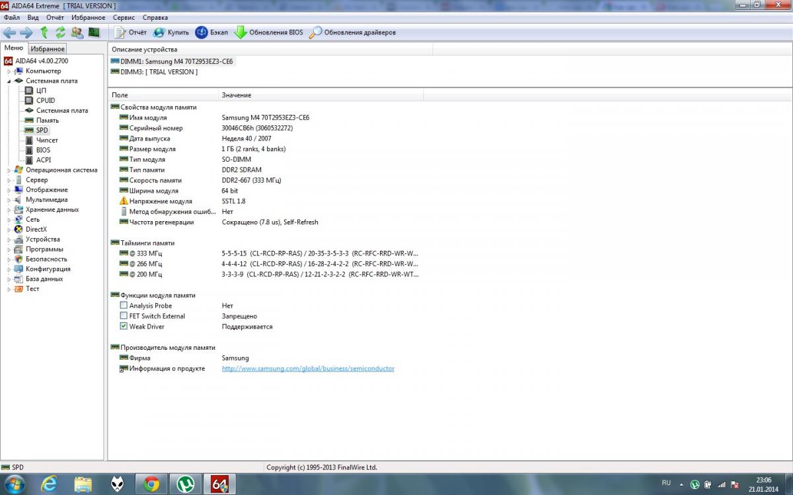The image size is (793, 495).
Task: Click the Поле column header
Action: [163, 96]
